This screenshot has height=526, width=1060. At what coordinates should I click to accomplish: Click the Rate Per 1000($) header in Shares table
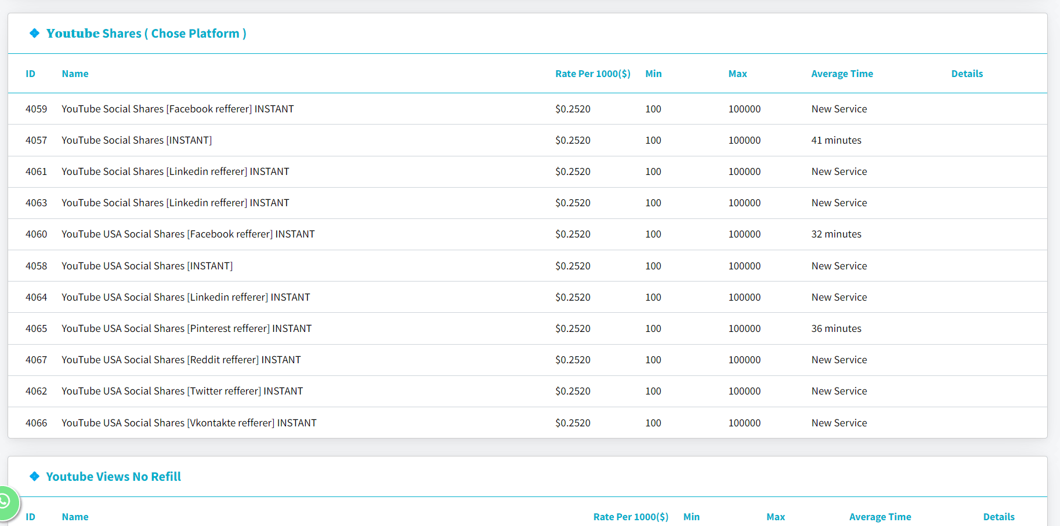(x=592, y=74)
